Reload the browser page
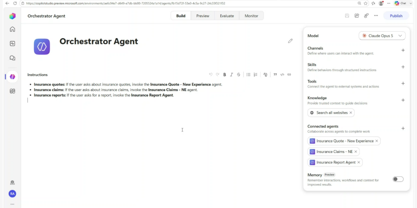 coord(15,3)
